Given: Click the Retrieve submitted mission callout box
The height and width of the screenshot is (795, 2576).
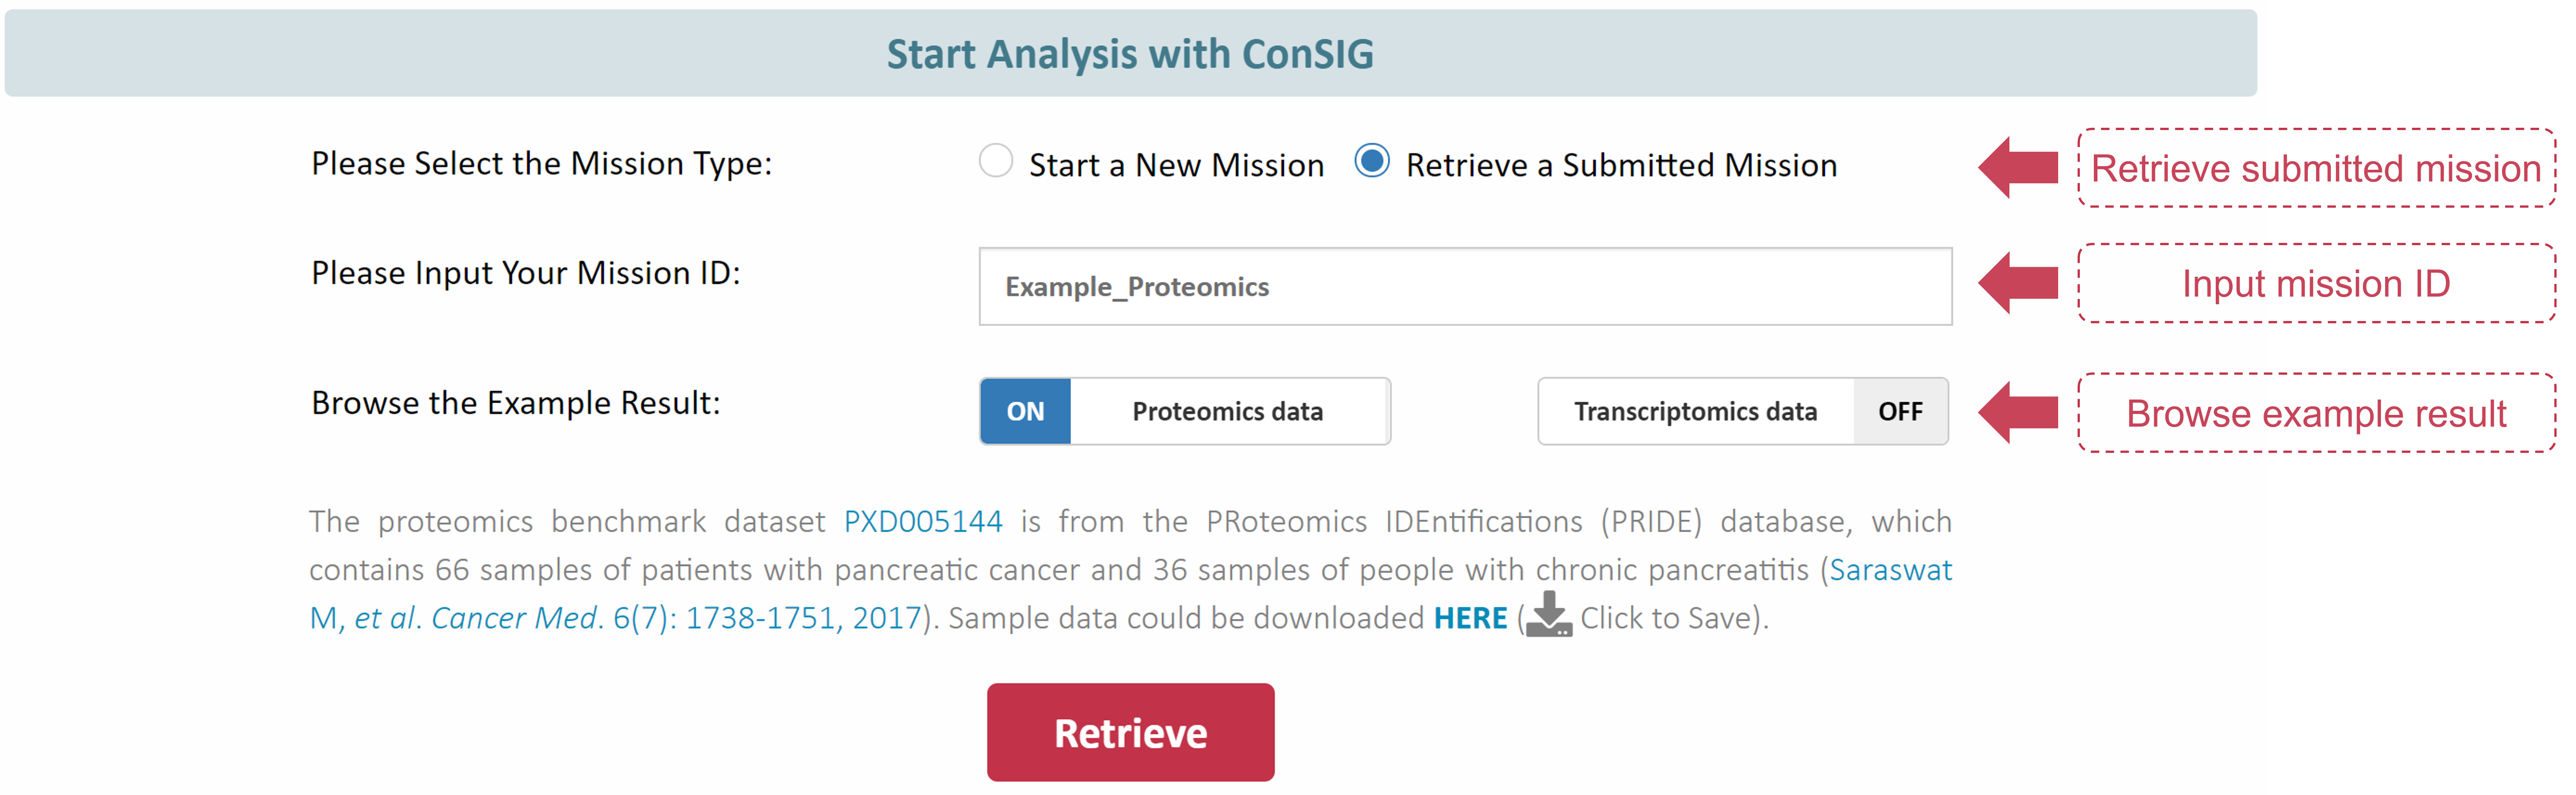Looking at the screenshot, I should pos(2316,168).
